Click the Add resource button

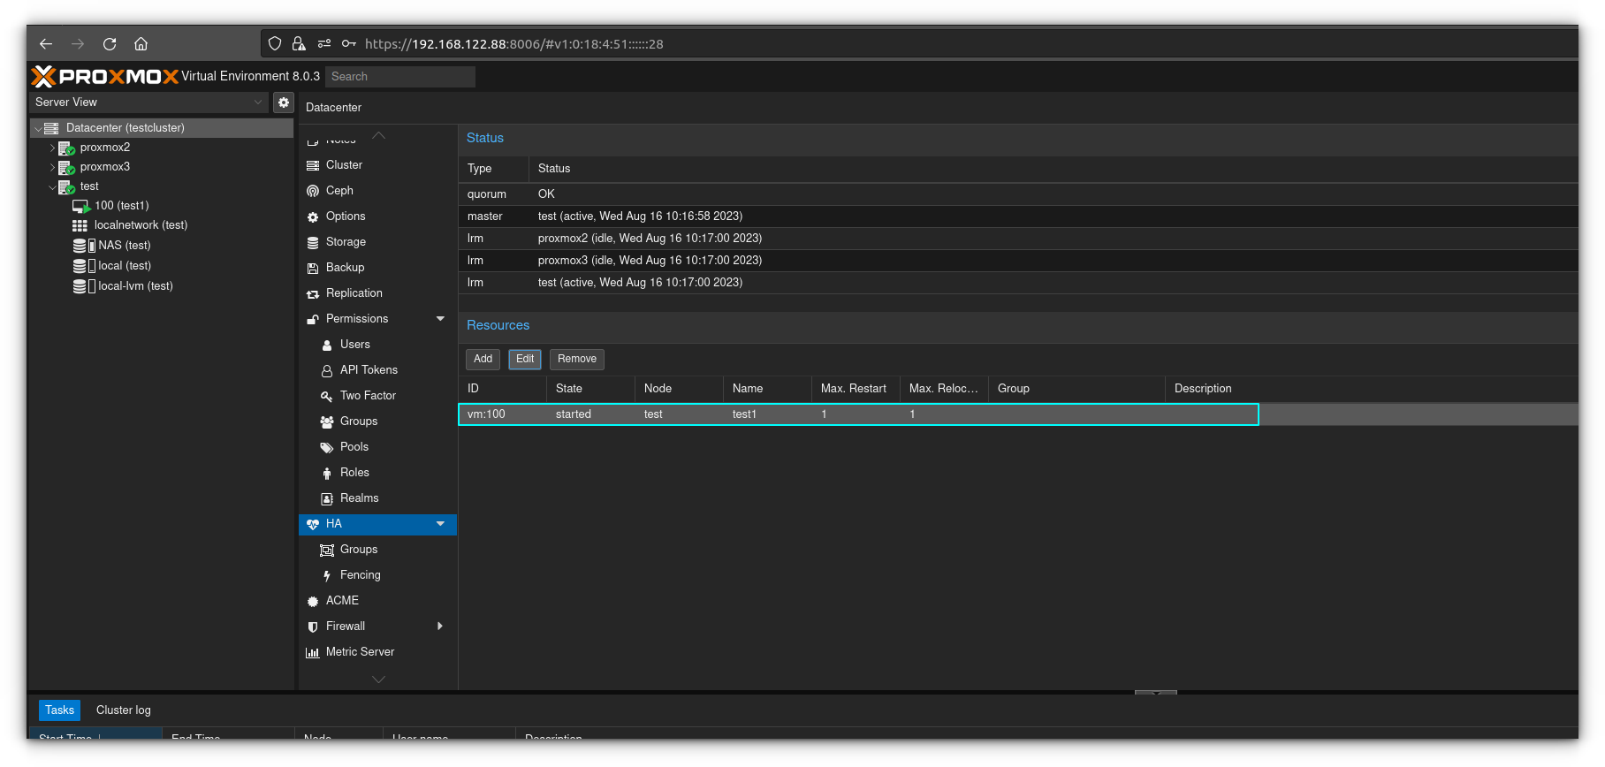483,359
